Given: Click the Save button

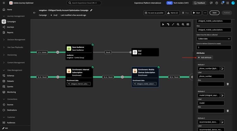Looking at the screenshot, I should click(215, 13).
